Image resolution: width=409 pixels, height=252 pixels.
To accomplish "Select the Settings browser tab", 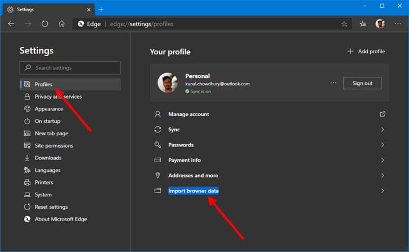I will coord(48,10).
